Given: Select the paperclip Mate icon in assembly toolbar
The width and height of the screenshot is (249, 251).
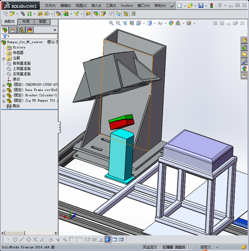Looking at the screenshot, I should (22, 14).
